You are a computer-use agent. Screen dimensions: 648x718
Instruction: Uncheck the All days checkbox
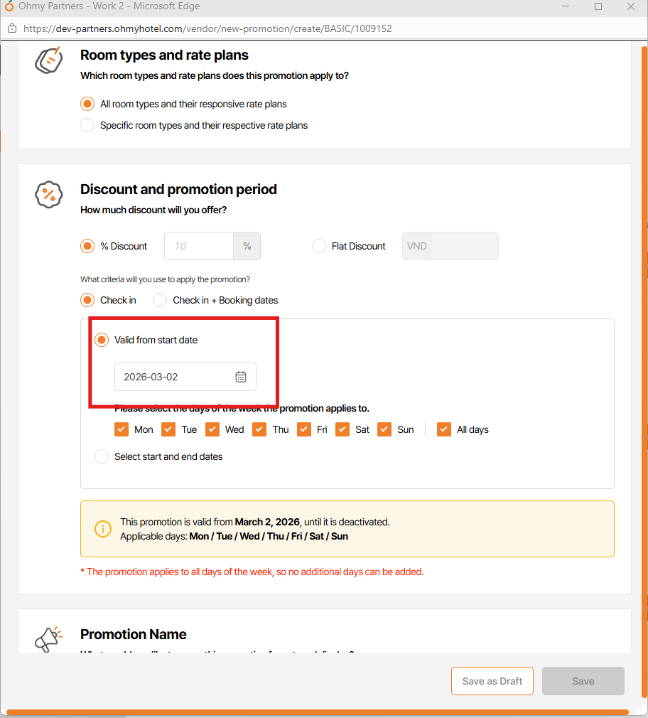(x=444, y=429)
